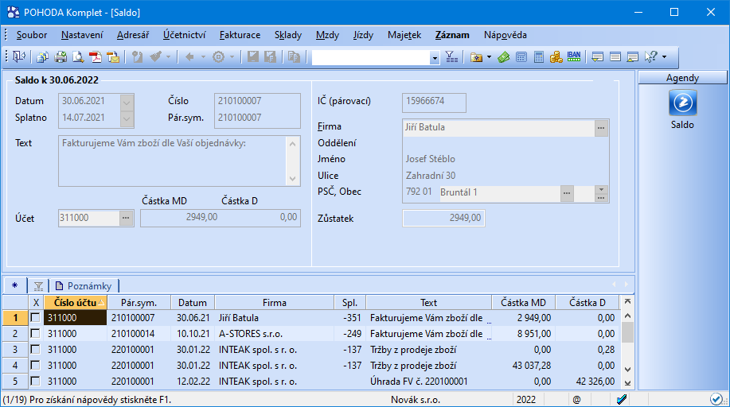
Task: Open the Účetnictví menu
Action: [185, 35]
